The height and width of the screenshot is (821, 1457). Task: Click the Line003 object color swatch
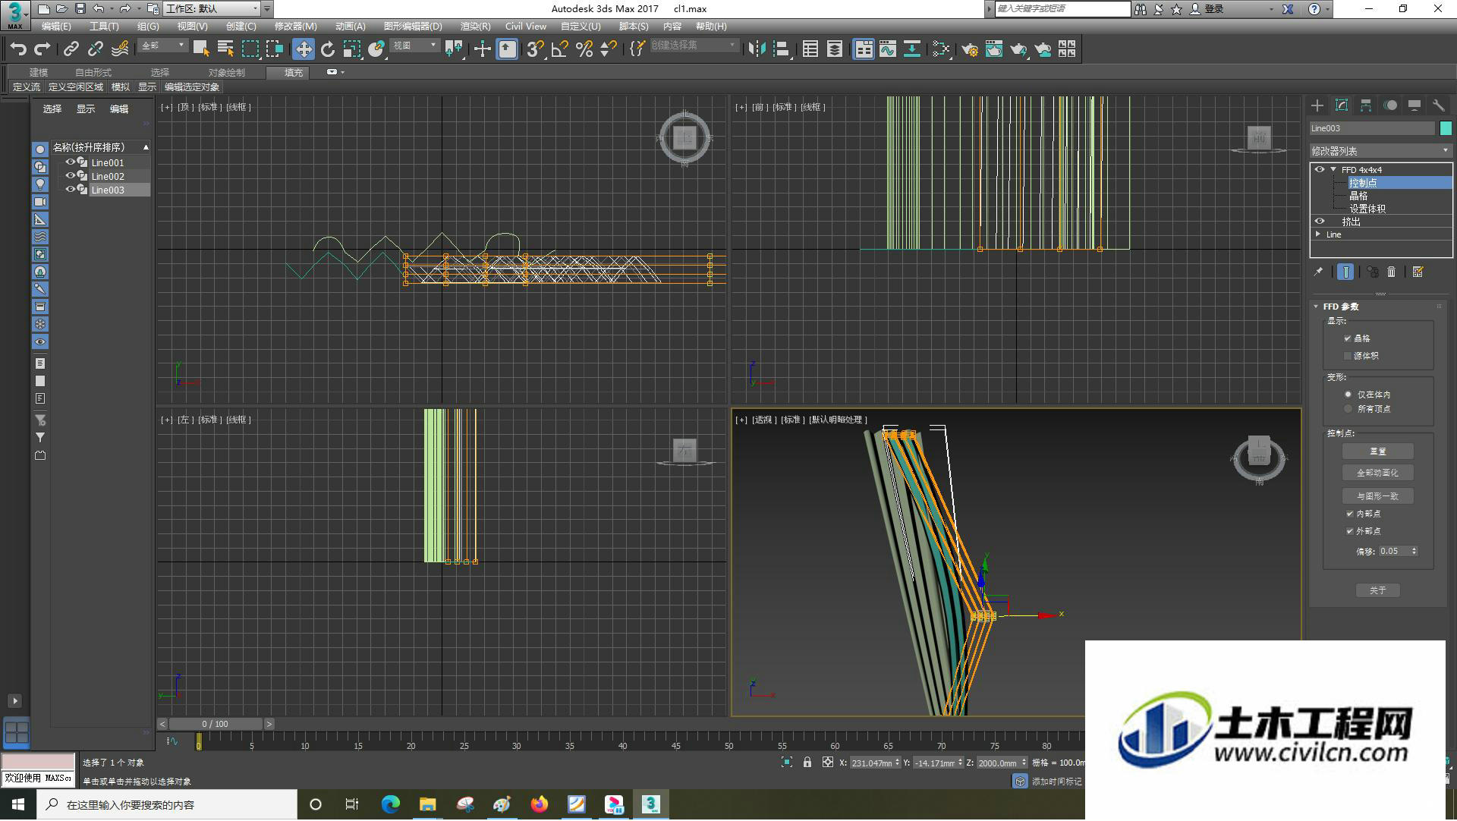pos(1446,128)
